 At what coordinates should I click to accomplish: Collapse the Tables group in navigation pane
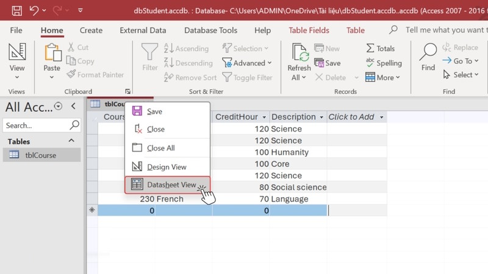[x=71, y=141]
